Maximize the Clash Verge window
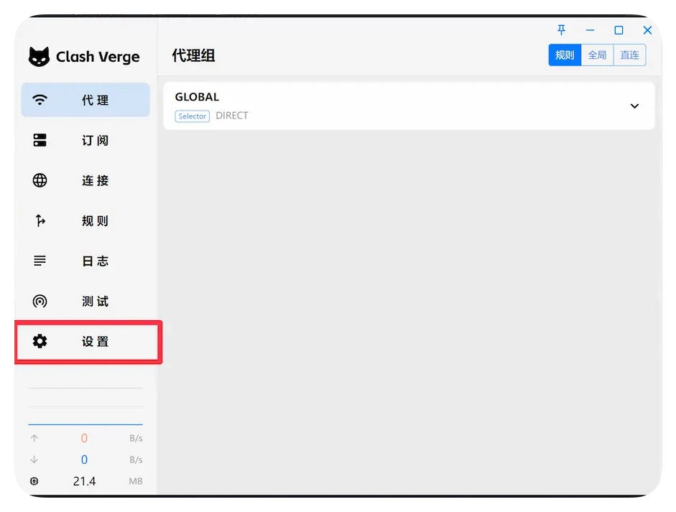This screenshot has width=676, height=512. pos(619,30)
